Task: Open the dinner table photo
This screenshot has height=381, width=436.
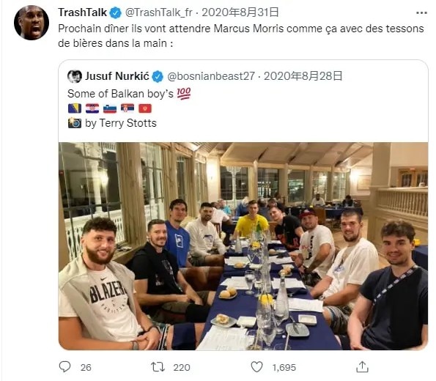Action: tap(243, 246)
